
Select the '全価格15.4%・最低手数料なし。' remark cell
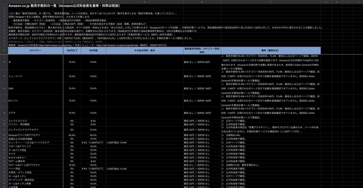270,165
